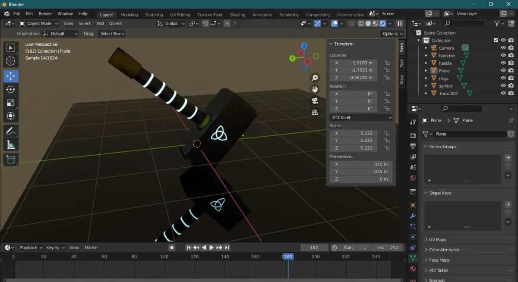Screen dimensions: 518x282
Task: Disable Camera in renders
Action: pyautogui.click(x=511, y=48)
